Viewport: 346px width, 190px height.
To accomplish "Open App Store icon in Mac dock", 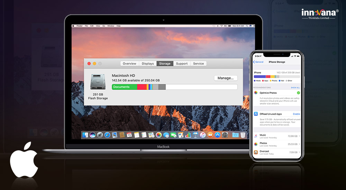I will pyautogui.click(x=217, y=135).
